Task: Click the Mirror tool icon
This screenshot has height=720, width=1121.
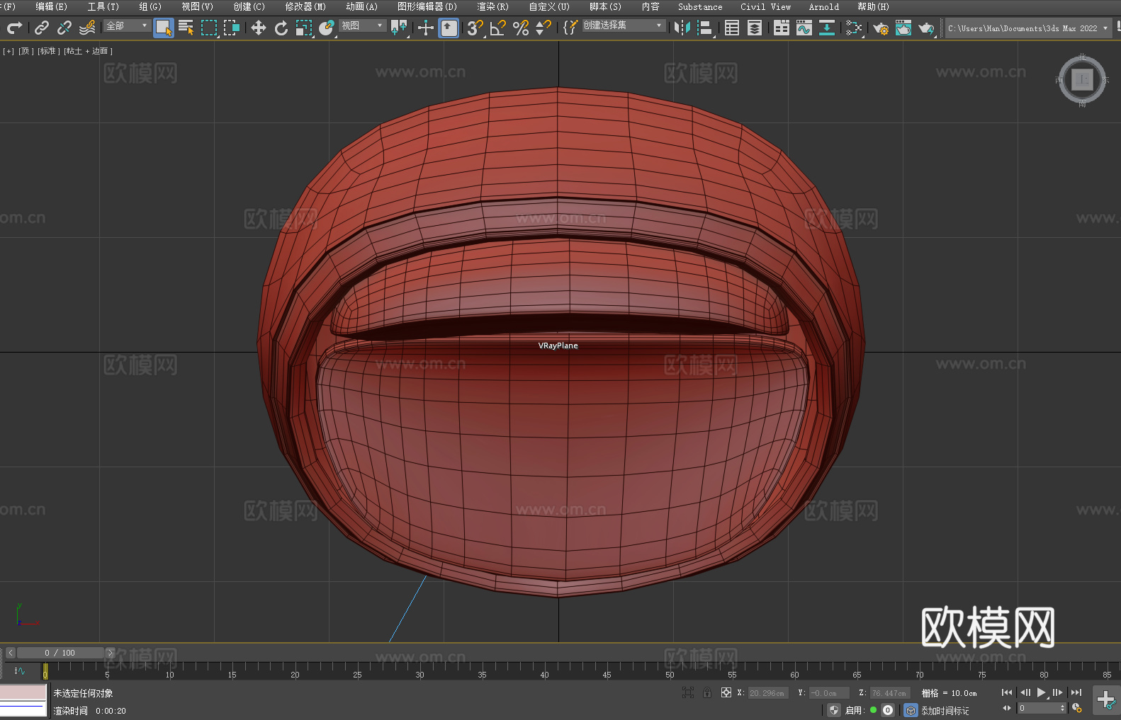Action: pyautogui.click(x=682, y=28)
